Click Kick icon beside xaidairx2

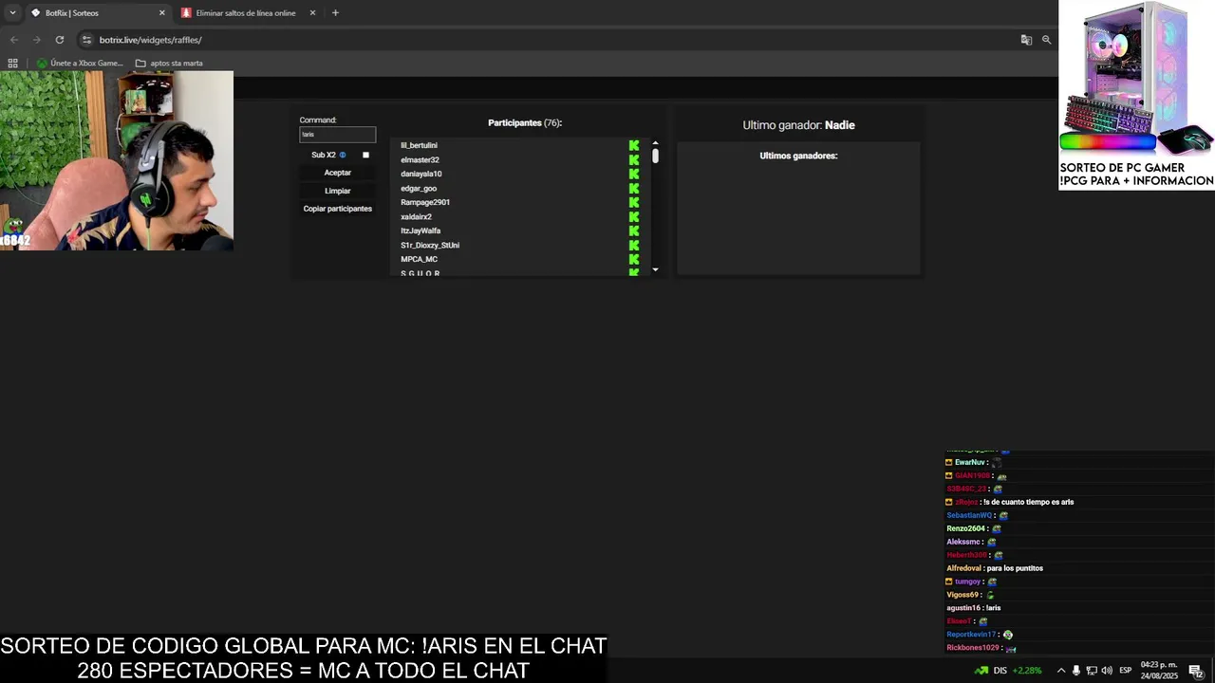634,216
